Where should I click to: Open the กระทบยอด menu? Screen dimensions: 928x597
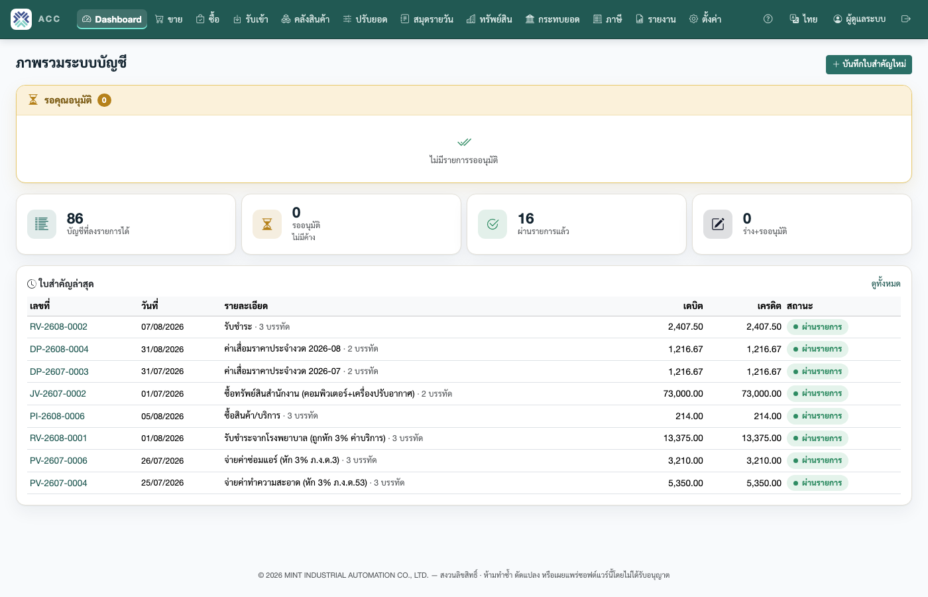[552, 19]
